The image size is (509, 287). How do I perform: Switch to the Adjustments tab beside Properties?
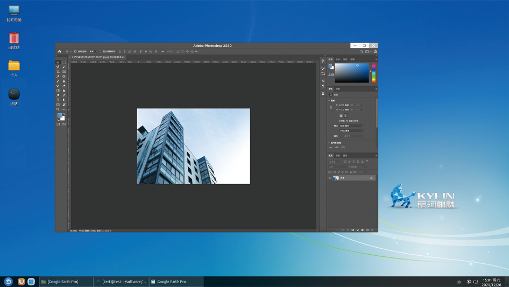(337, 89)
